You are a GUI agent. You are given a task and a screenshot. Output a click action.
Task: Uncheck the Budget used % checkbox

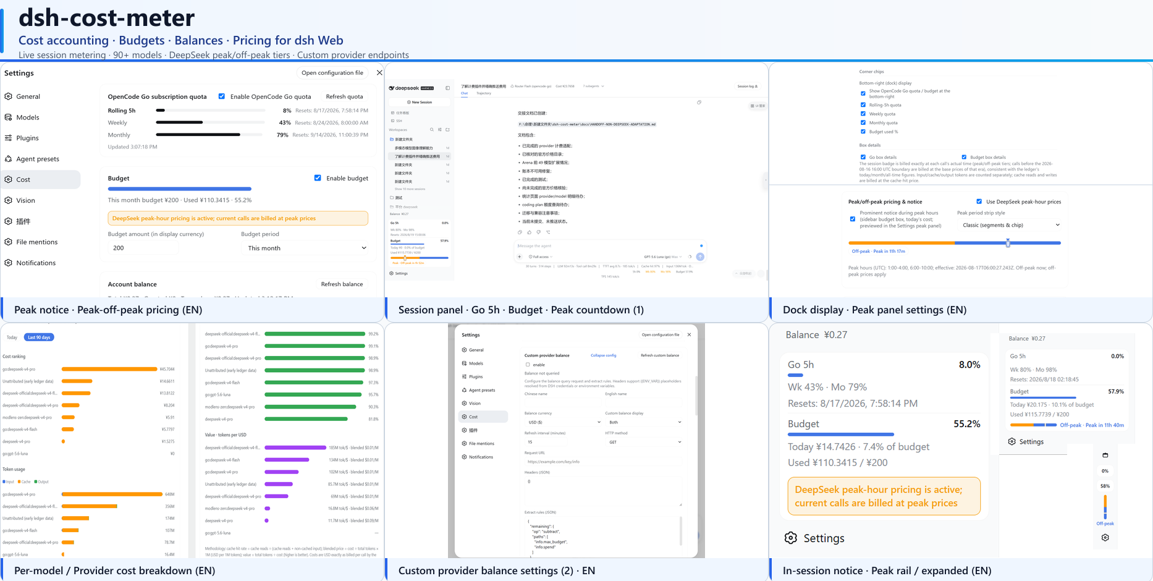[x=863, y=132]
